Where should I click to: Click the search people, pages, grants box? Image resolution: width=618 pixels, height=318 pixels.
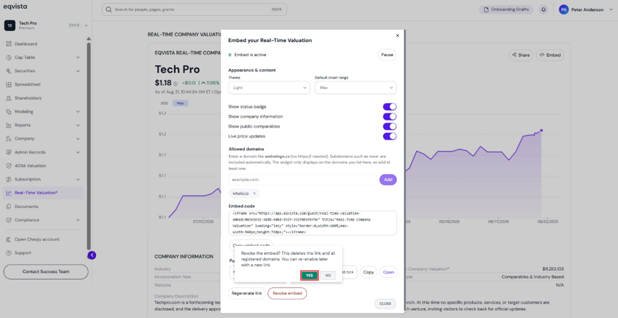tap(194, 9)
